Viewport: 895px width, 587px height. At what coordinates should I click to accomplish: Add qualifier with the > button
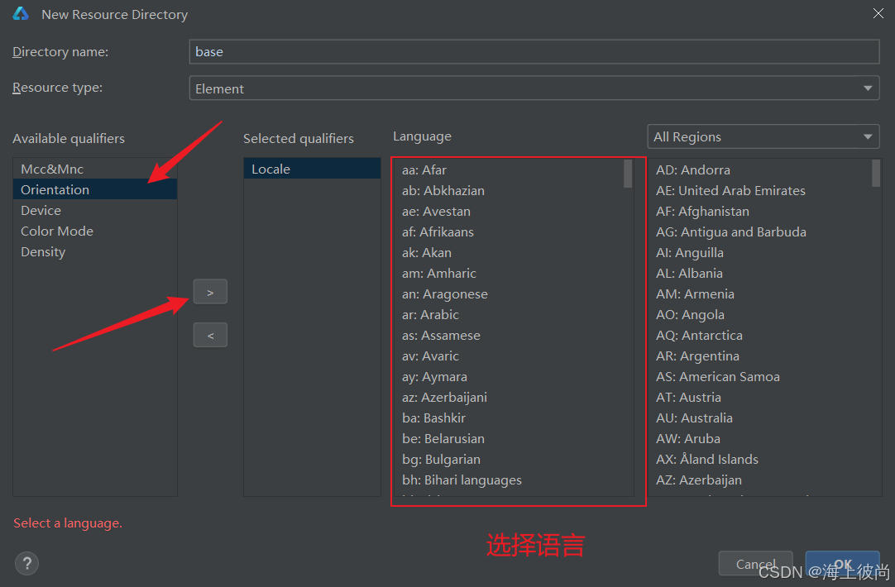[210, 292]
